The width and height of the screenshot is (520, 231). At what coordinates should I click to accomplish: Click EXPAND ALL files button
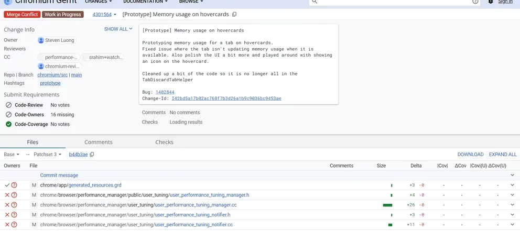503,155
